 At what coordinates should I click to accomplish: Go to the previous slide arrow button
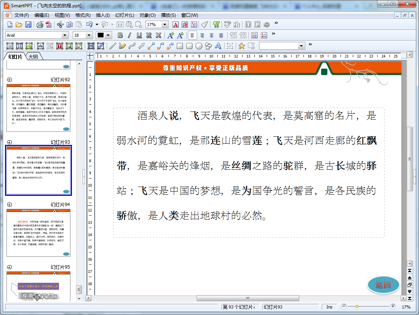409,278
